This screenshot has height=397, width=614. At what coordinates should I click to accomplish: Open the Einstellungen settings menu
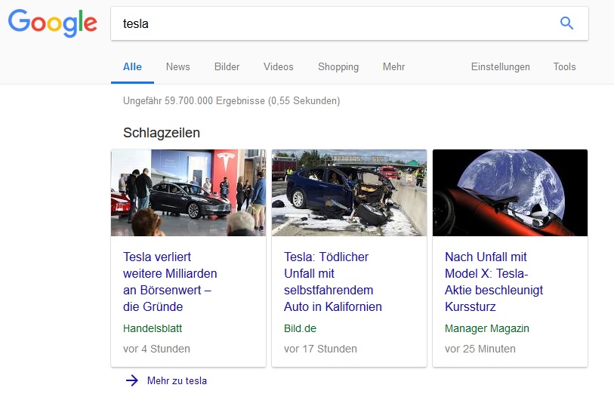click(500, 66)
